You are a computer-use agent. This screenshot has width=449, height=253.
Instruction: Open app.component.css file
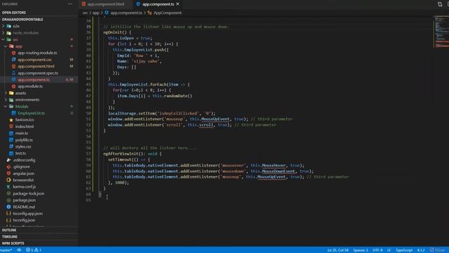coord(34,60)
